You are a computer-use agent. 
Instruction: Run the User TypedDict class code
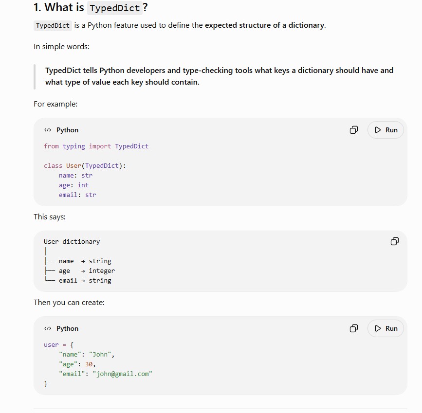(385, 130)
